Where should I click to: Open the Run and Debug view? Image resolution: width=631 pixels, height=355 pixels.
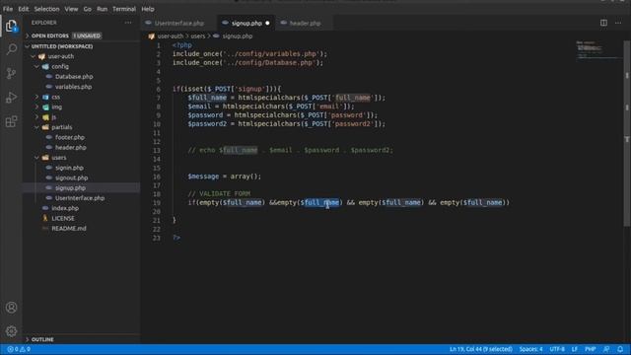(x=11, y=98)
